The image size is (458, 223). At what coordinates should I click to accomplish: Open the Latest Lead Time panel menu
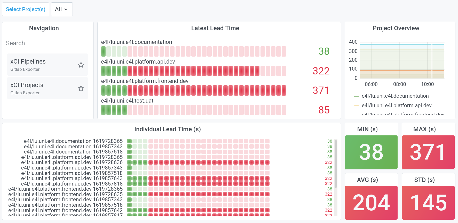coord(215,28)
